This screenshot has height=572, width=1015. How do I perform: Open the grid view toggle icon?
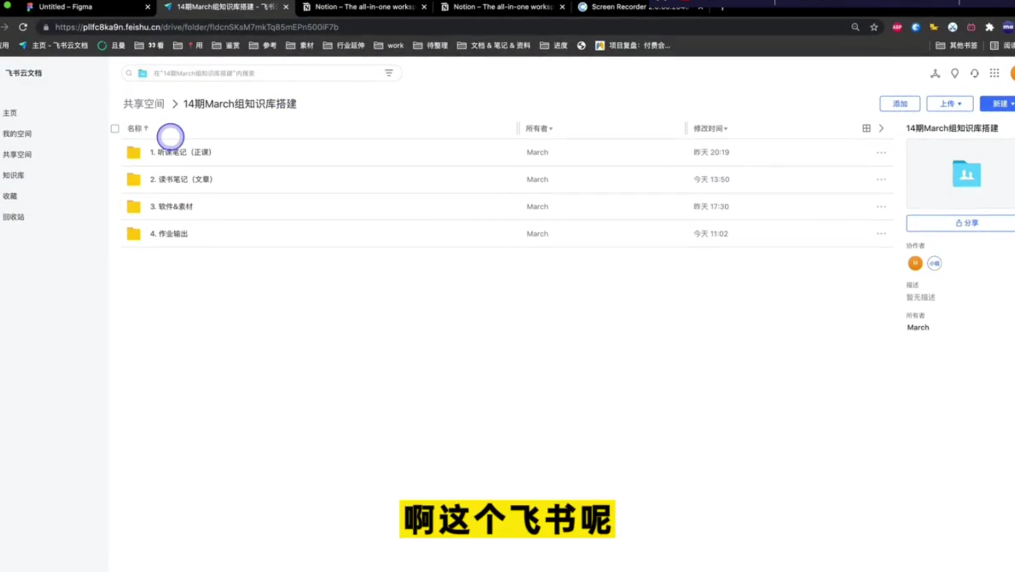pos(866,128)
